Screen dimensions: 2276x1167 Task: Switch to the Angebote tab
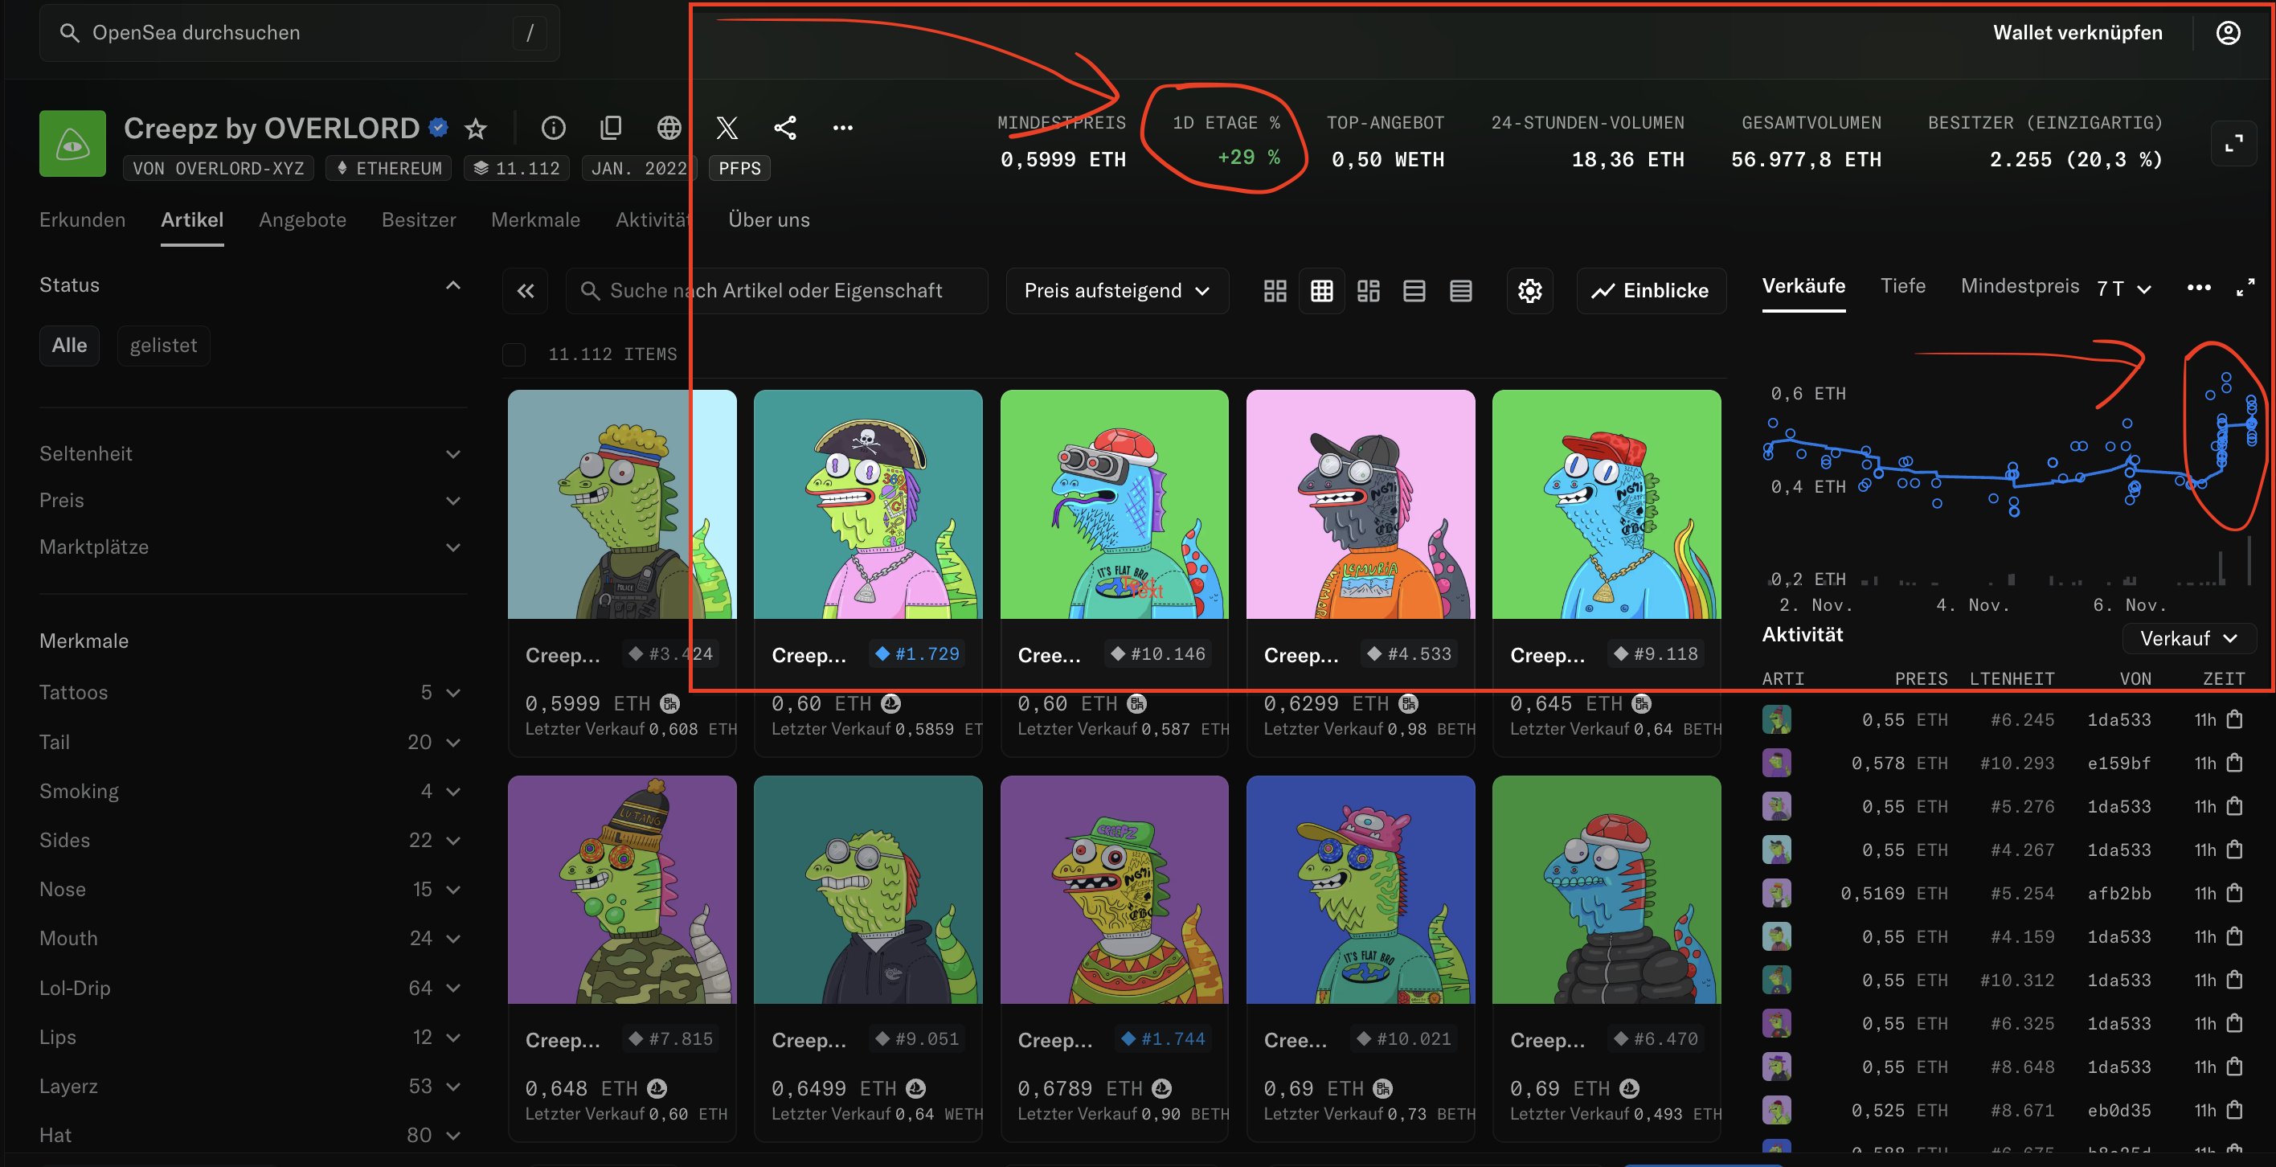[x=302, y=220]
